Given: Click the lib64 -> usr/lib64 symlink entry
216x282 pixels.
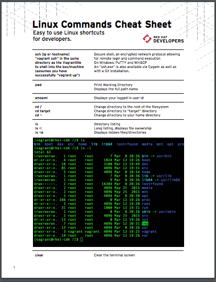Looking at the screenshot, I should pos(161,180).
